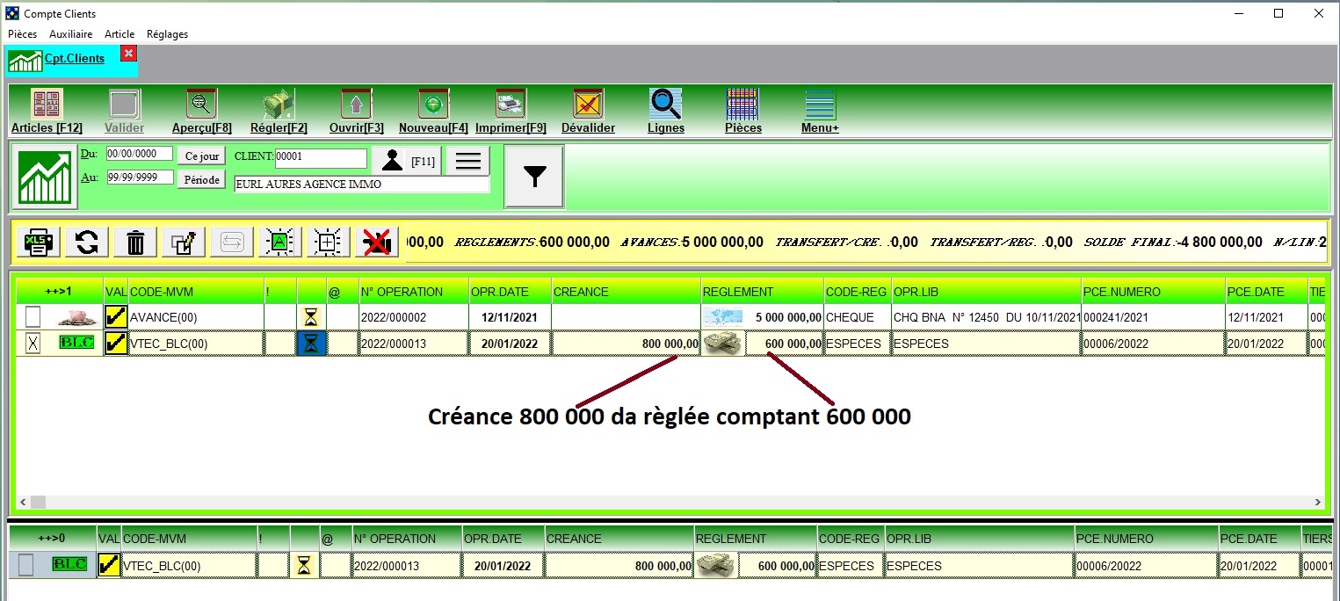Refresh the list with the circular arrows icon
Image resolution: width=1340 pixels, height=601 pixels.
[86, 242]
